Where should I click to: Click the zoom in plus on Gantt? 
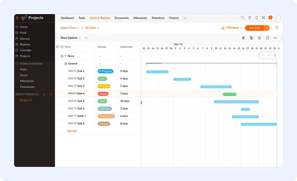coord(269,55)
